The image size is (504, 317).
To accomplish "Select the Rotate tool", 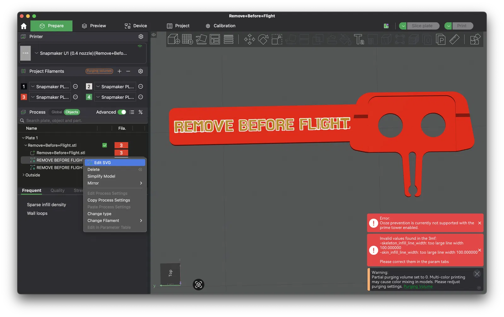I will [263, 39].
